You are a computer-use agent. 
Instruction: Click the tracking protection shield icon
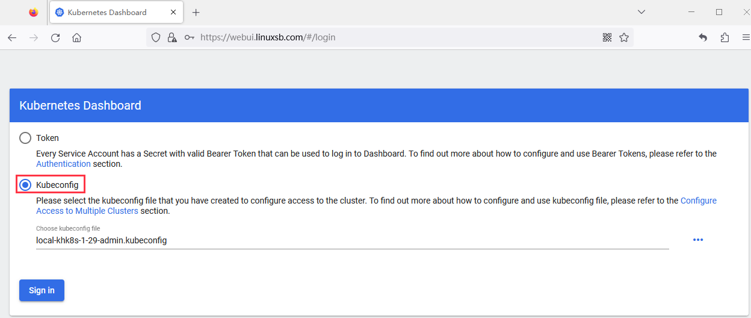(156, 37)
